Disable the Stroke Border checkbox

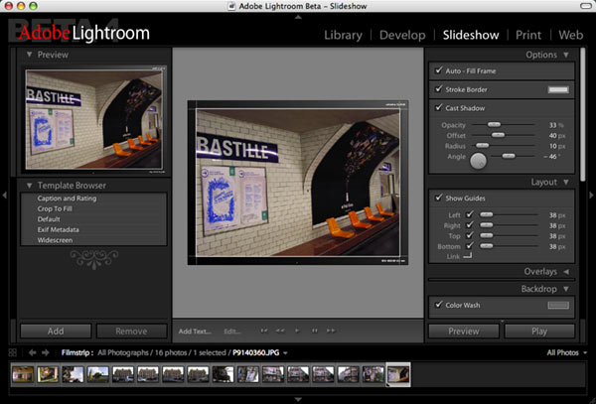coord(439,89)
